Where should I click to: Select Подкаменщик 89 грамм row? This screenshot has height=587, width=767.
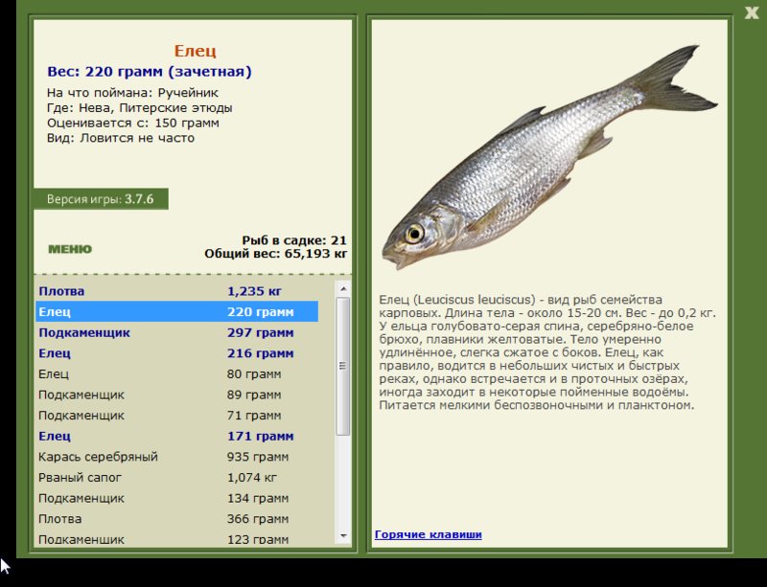tap(177, 395)
